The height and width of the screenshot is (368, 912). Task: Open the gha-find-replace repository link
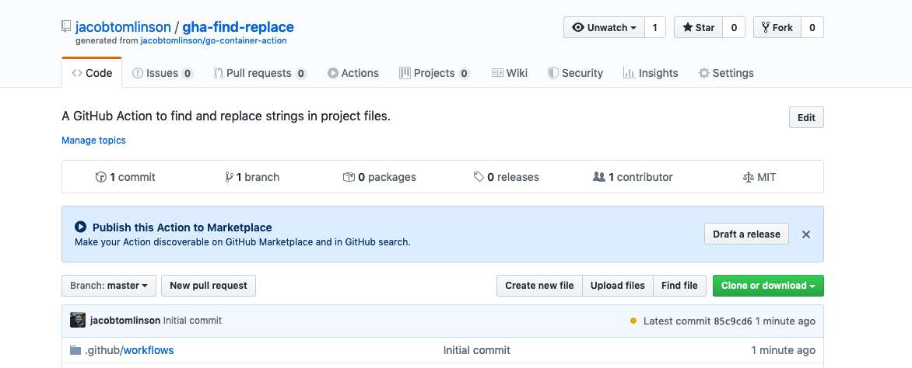click(x=238, y=26)
